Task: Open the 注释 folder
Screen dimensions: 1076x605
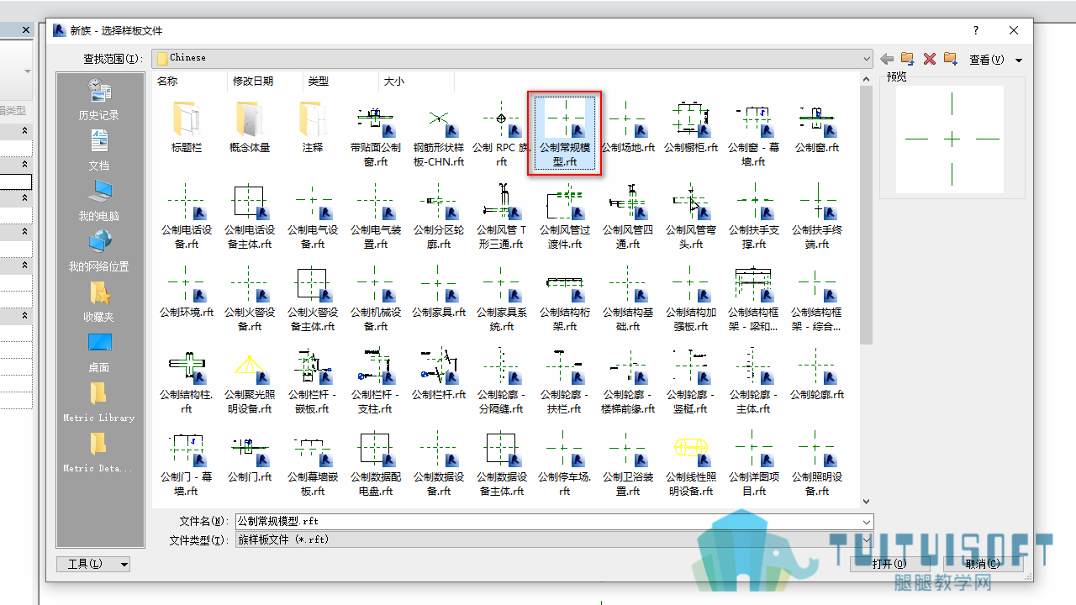Action: tap(313, 127)
